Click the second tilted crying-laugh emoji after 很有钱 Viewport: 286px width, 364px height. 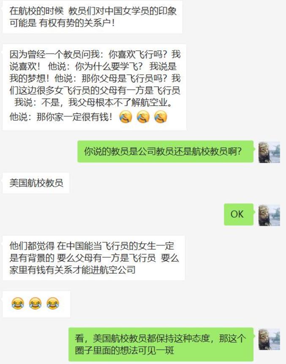143,117
